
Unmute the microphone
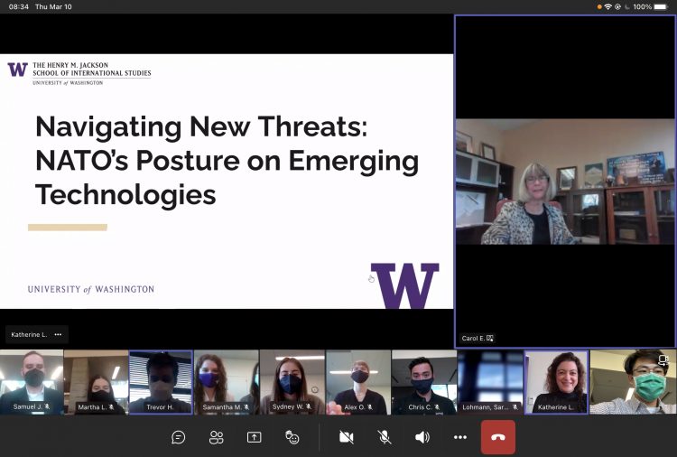[x=384, y=437]
